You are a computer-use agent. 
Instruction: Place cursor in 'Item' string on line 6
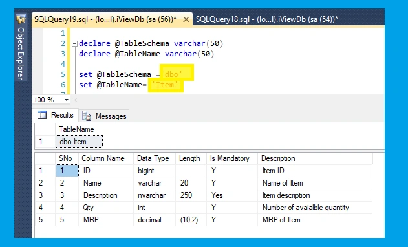pos(165,85)
